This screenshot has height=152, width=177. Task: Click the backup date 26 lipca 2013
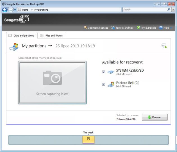(75, 46)
